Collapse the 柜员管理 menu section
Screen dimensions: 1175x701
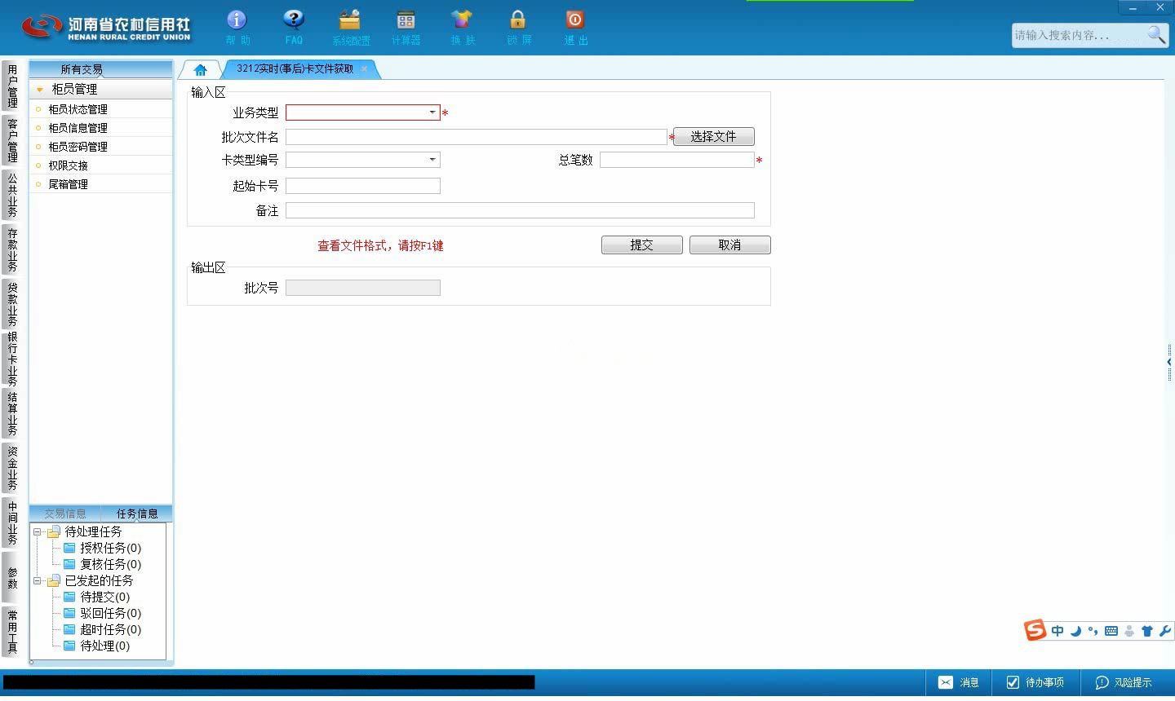click(39, 90)
